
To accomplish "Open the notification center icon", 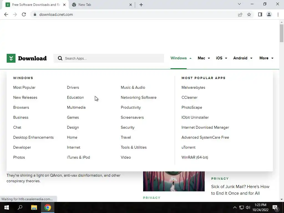I will click(x=275, y=207).
